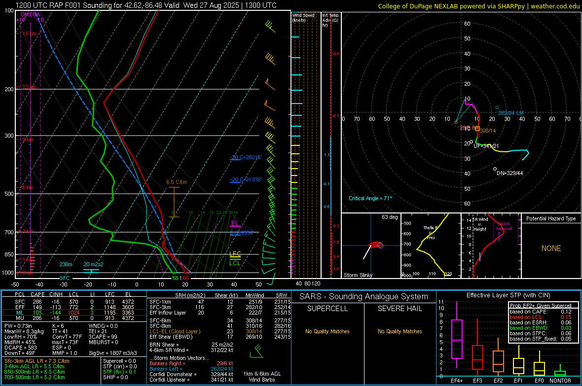Click the -20 C=21330' level label
Viewport: 582px width, 386px height.
click(245, 179)
